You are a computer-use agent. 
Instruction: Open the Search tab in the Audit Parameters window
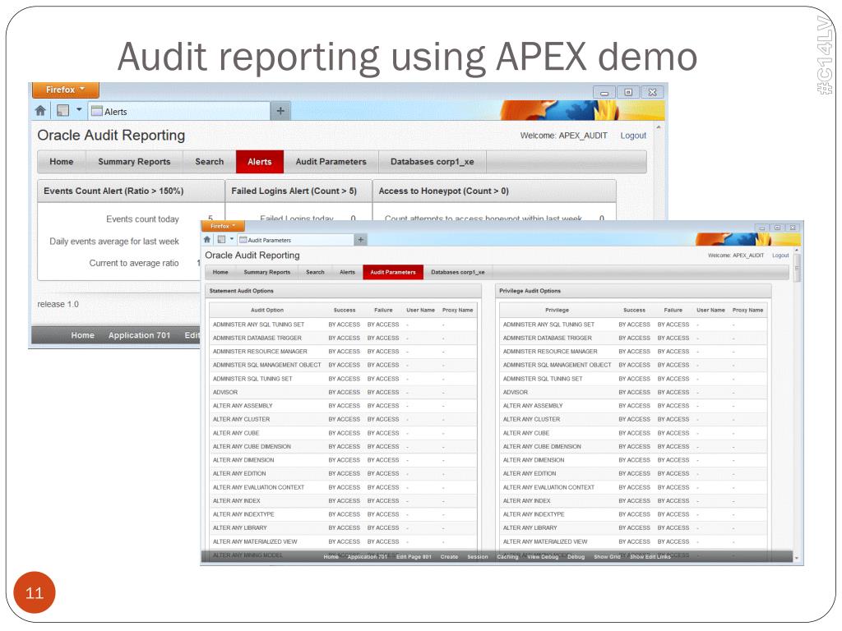point(315,272)
